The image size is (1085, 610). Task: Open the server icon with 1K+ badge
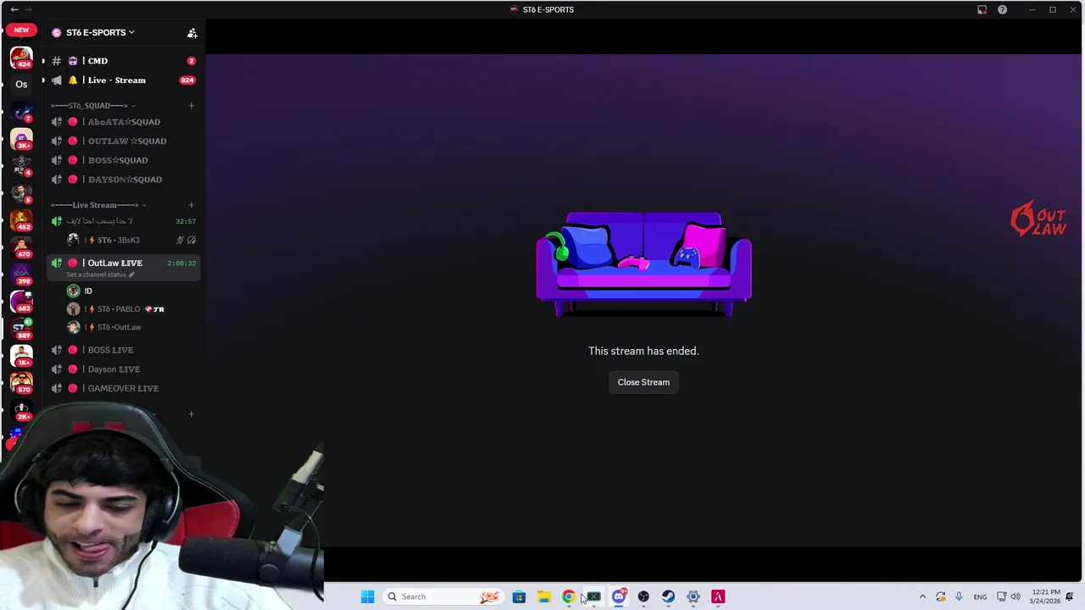click(21, 355)
